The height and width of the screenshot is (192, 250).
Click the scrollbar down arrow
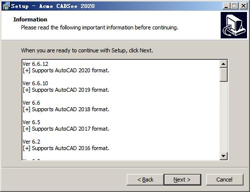click(x=224, y=156)
